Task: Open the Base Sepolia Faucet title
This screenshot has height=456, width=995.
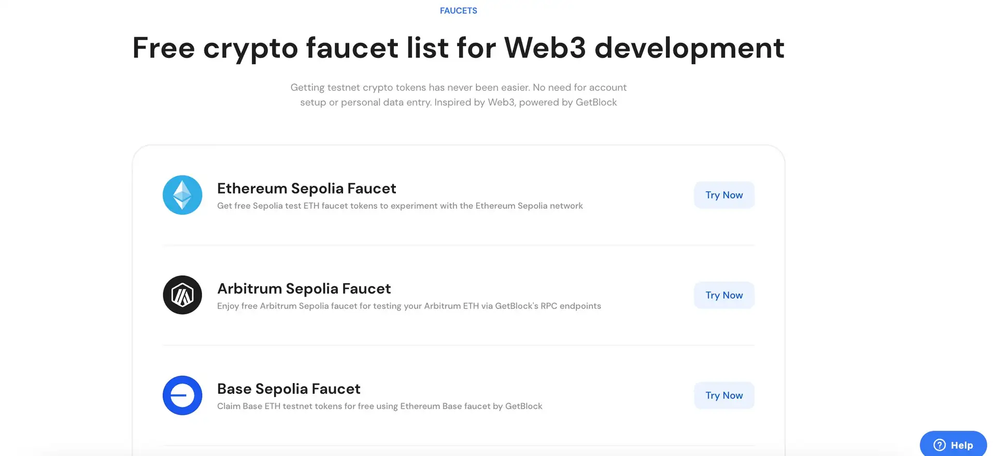Action: (289, 389)
